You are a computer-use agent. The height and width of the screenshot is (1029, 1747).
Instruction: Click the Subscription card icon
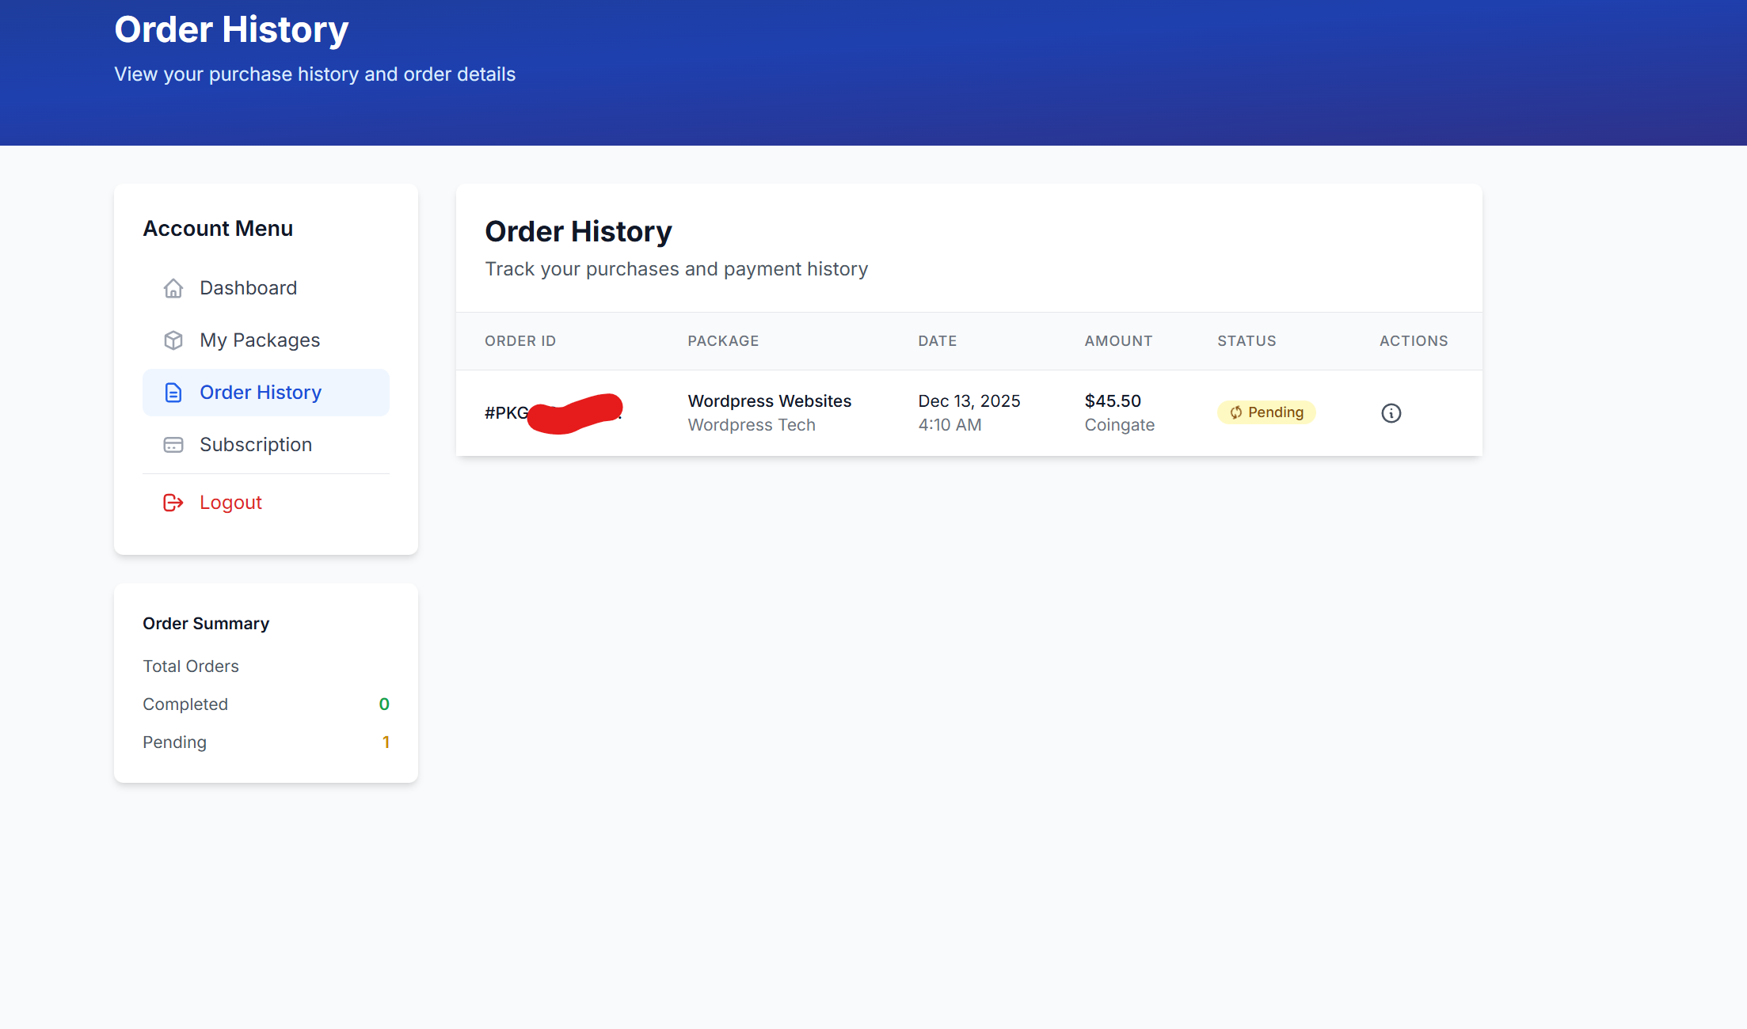(173, 445)
